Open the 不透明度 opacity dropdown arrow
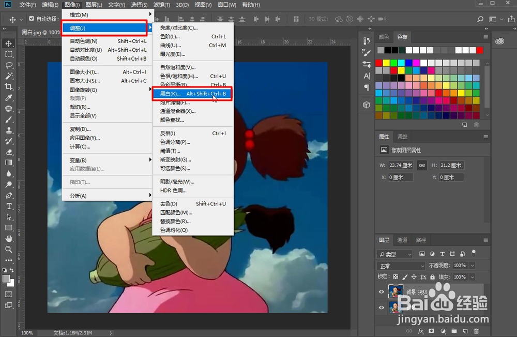 pos(473,266)
